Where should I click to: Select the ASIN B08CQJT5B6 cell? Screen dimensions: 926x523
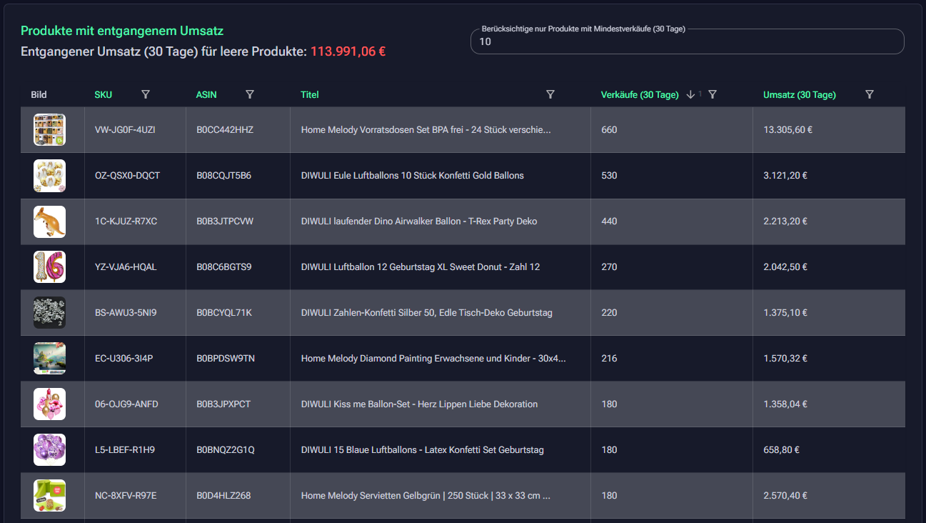point(223,176)
